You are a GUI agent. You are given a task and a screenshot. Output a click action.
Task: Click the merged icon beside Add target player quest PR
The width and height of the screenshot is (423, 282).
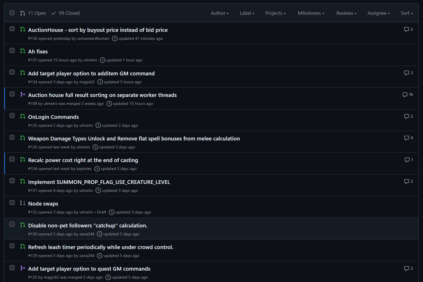pyautogui.click(x=23, y=268)
